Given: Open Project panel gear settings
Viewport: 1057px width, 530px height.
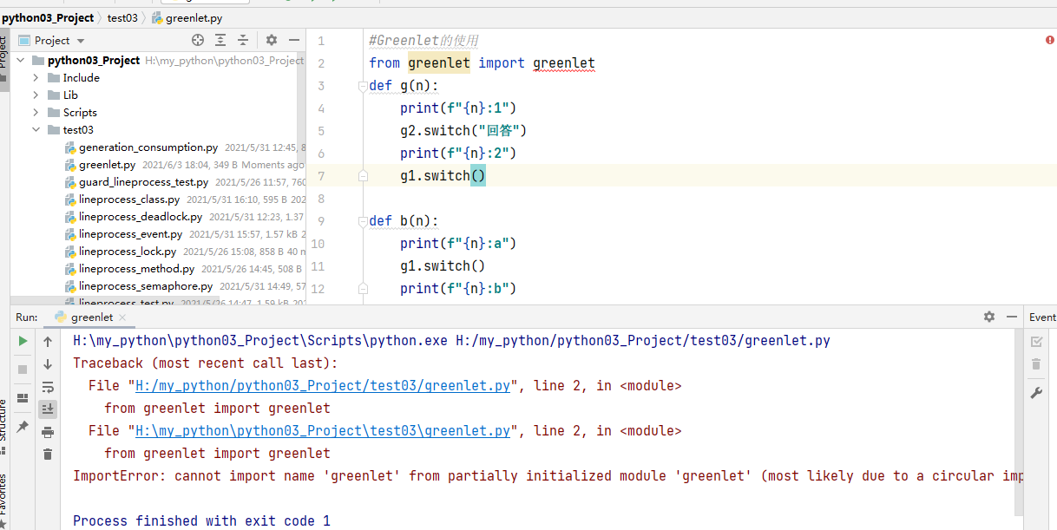Looking at the screenshot, I should [272, 40].
